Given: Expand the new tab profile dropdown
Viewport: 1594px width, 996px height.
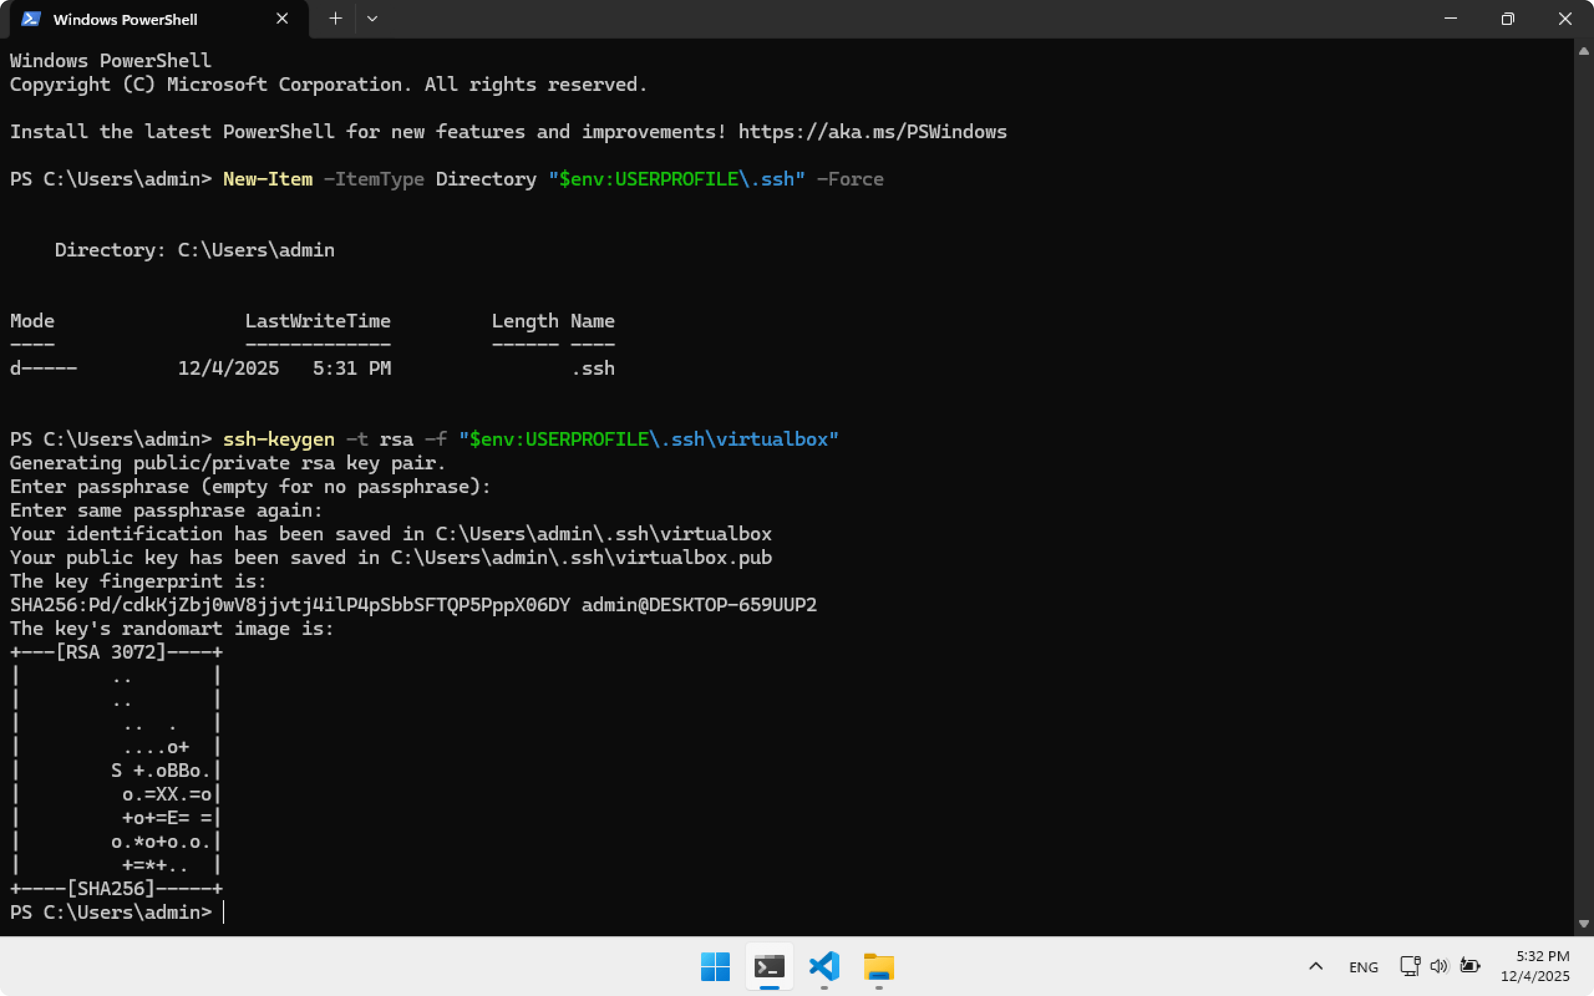Looking at the screenshot, I should (372, 19).
